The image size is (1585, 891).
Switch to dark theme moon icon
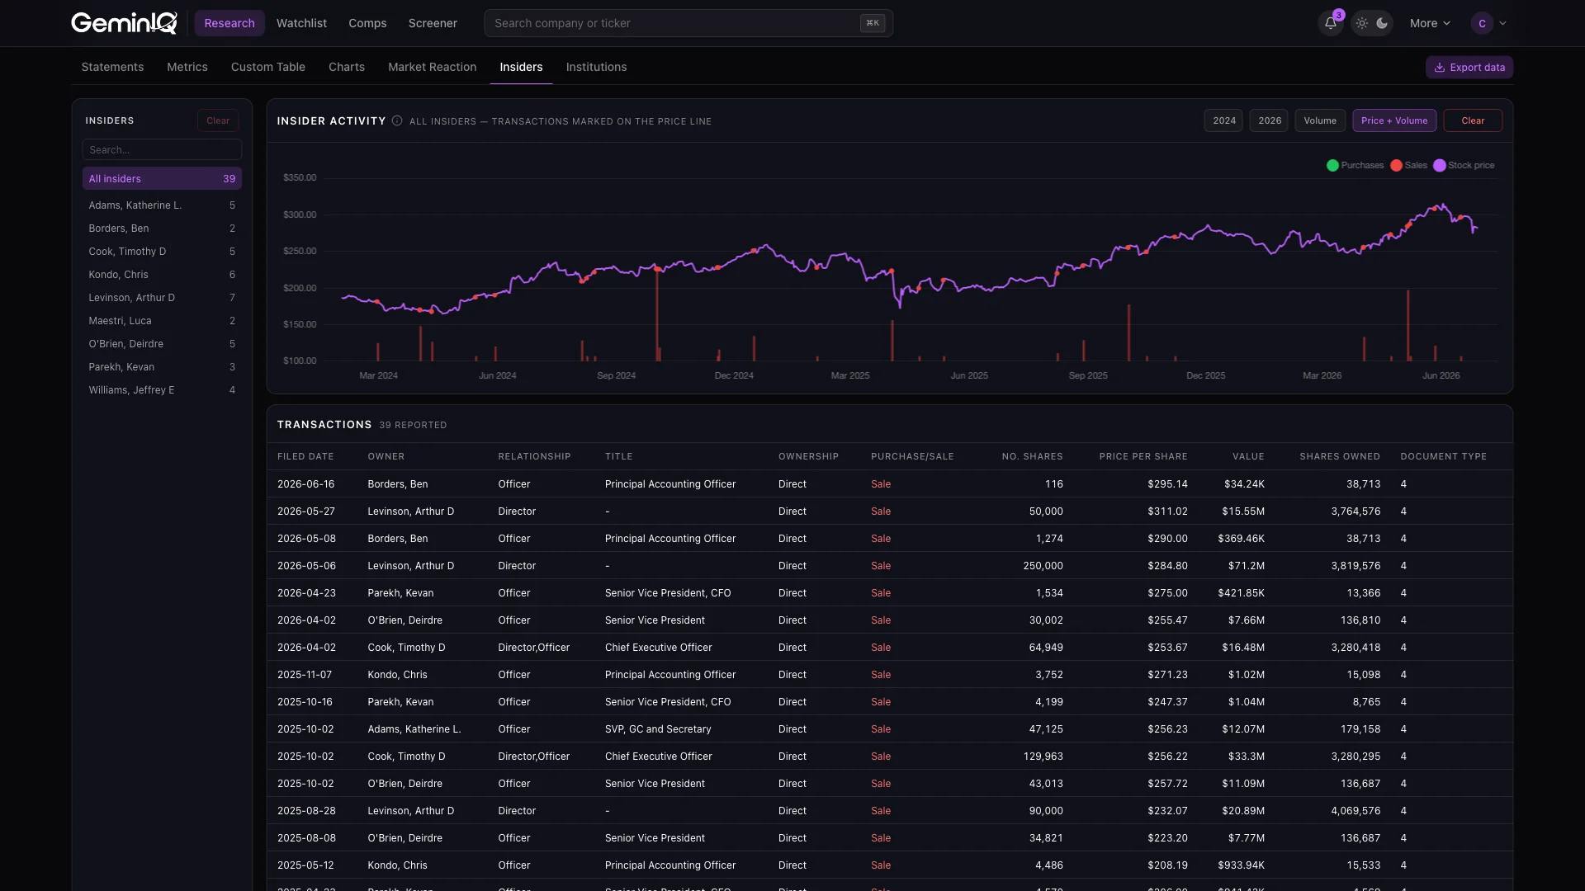coord(1382,23)
